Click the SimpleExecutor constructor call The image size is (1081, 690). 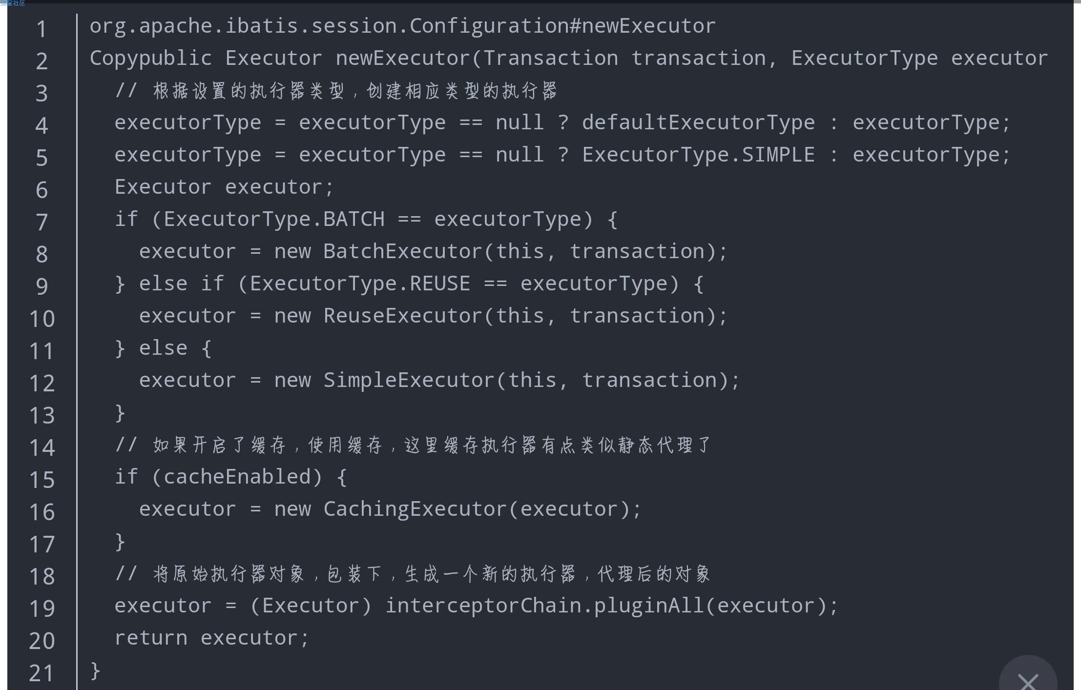(x=409, y=380)
